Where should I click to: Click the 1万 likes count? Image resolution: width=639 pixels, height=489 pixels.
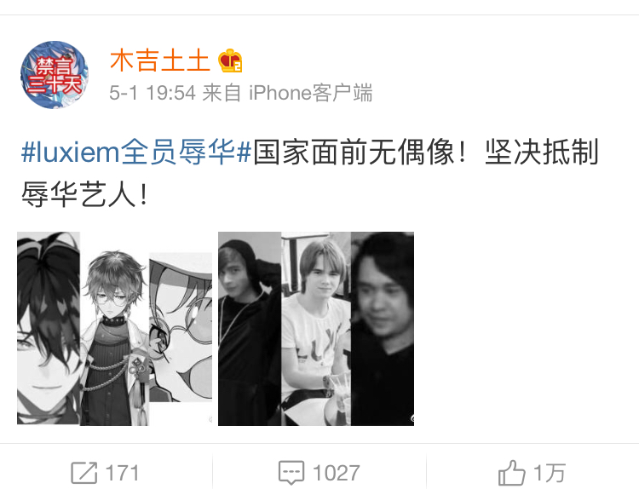(549, 473)
